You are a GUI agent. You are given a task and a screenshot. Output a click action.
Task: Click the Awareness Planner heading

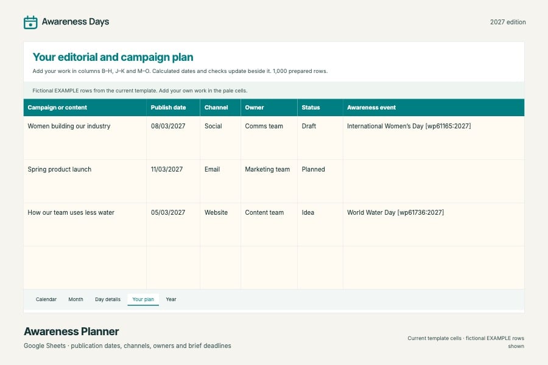[x=71, y=332]
